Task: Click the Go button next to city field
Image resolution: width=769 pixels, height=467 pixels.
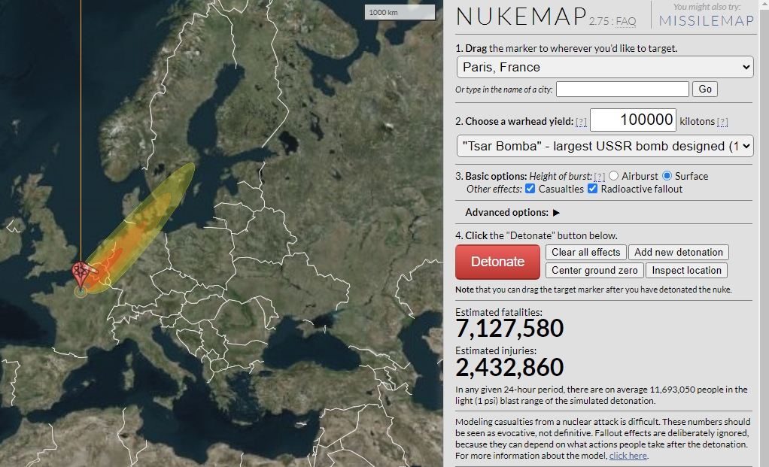Action: [705, 89]
